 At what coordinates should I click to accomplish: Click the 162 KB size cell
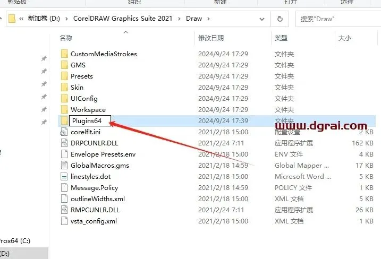tap(362, 143)
